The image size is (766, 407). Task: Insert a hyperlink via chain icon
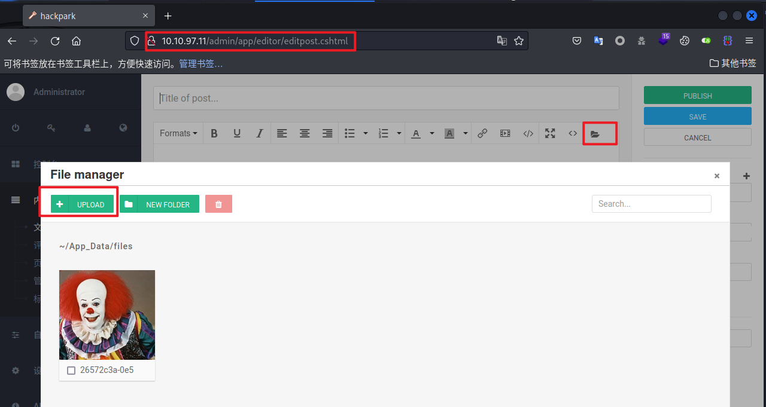point(482,133)
